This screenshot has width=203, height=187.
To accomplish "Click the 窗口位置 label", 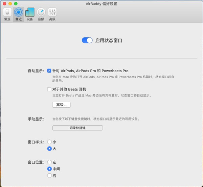I will pyautogui.click(x=36, y=162).
